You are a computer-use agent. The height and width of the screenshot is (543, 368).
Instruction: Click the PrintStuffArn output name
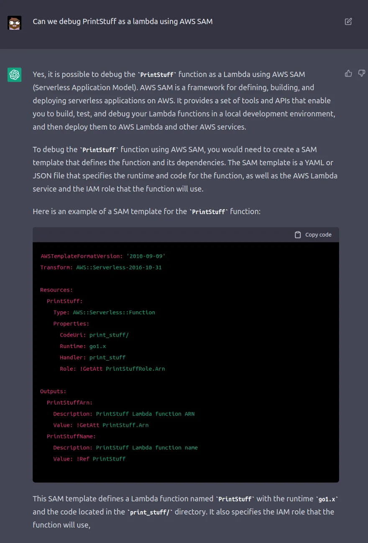69,402
